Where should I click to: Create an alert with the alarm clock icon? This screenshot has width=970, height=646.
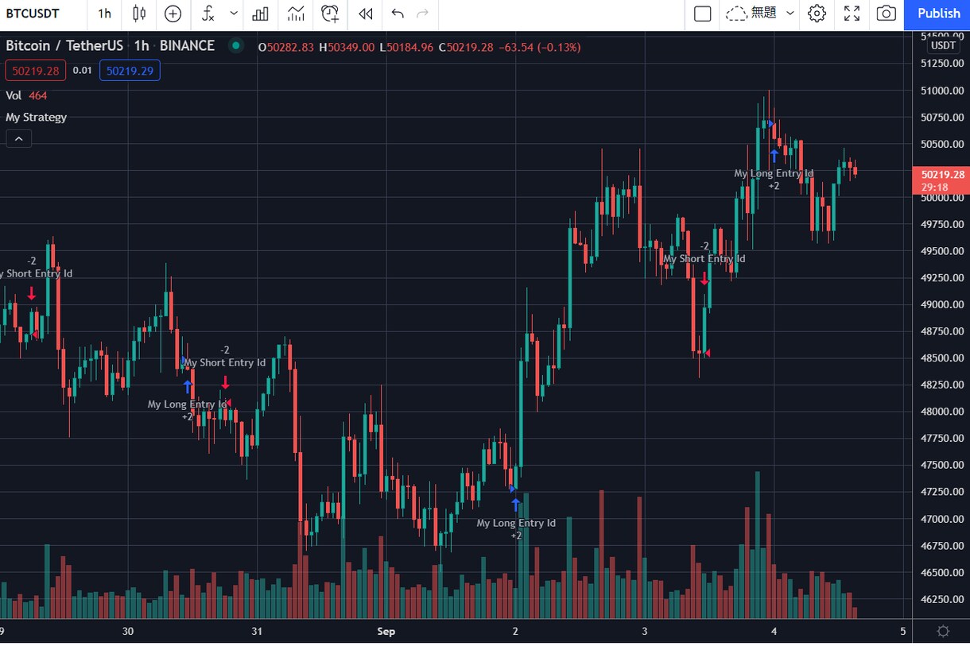[x=331, y=14]
